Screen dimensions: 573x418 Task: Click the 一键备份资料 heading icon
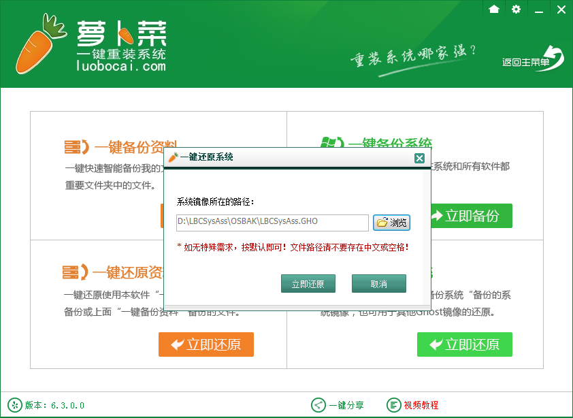77,147
